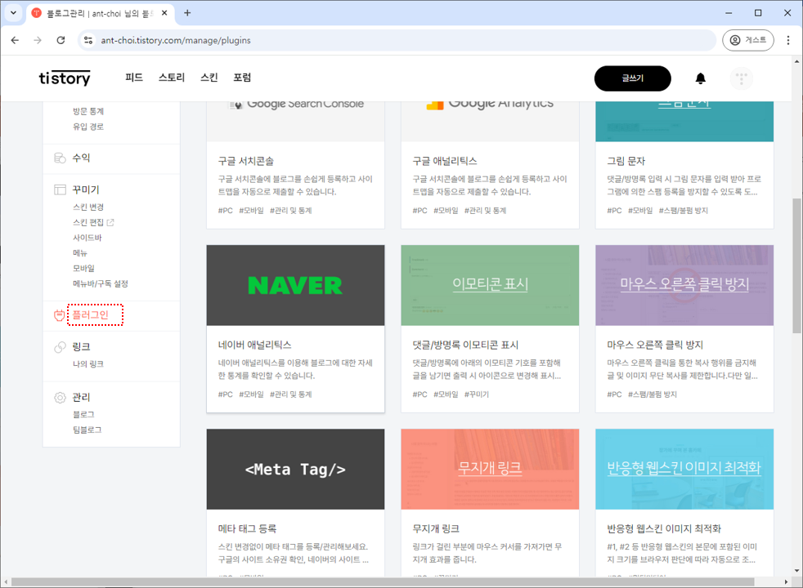Viewport: 803px width, 588px height.
Task: Open 나의 링크 in the sidebar
Action: pyautogui.click(x=88, y=364)
